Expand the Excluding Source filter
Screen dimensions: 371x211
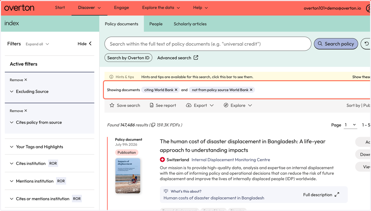[29, 92]
